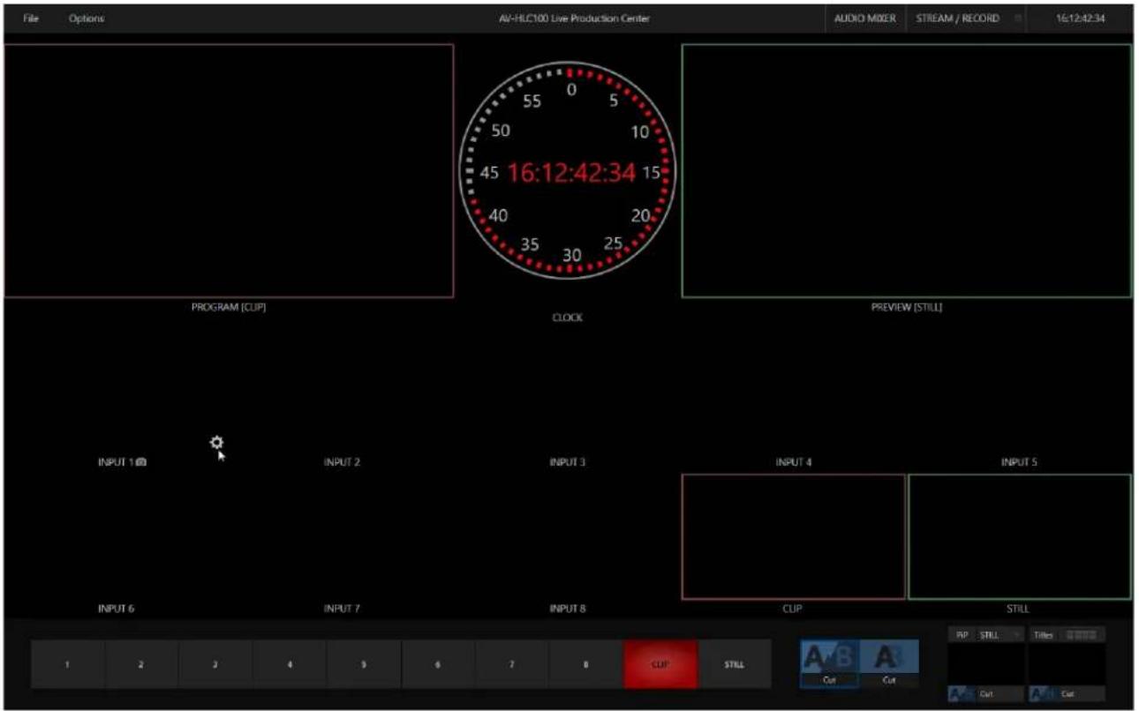Screen dimensions: 1139x711
Task: Open the PiP Cut transition dropdown
Action: click(1000, 694)
